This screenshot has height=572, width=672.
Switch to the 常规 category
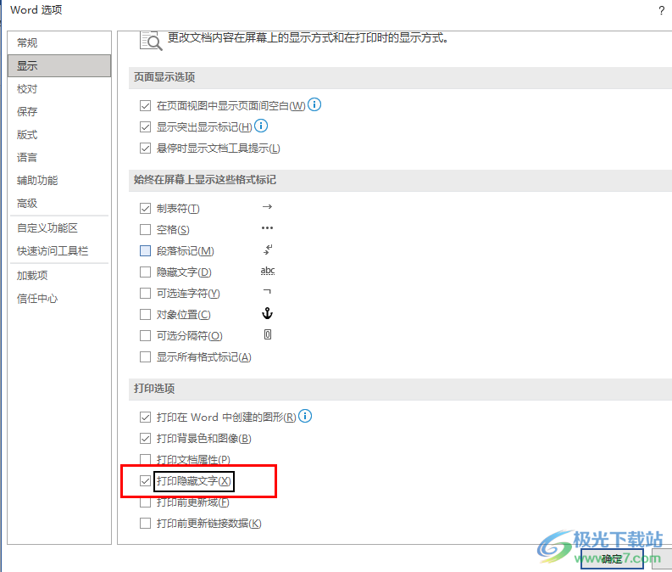27,42
